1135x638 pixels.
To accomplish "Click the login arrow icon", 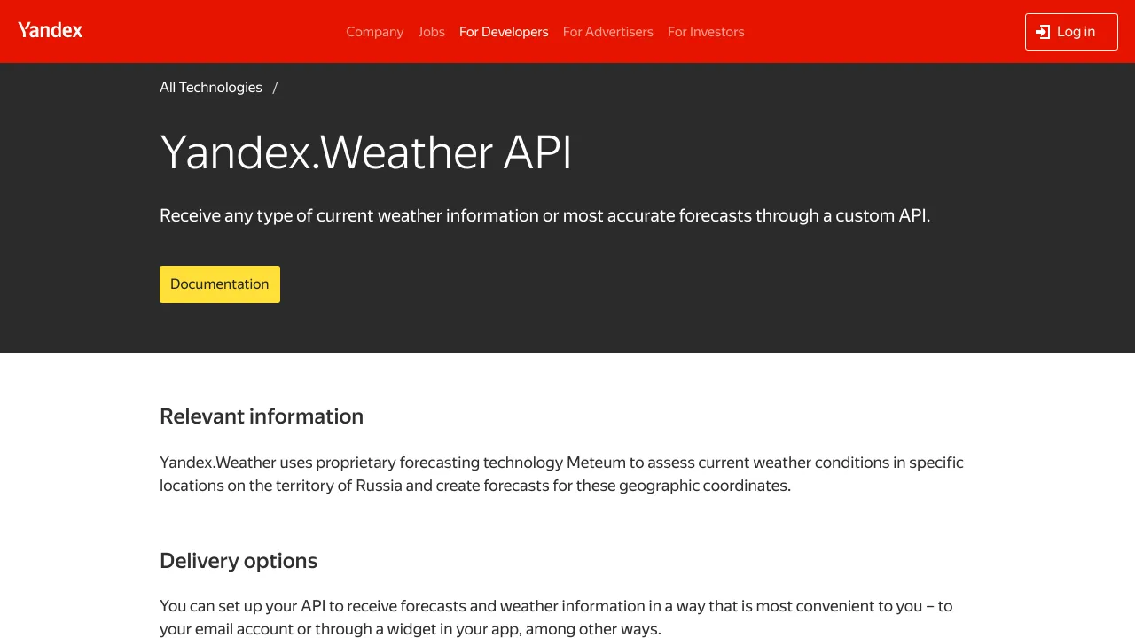I will point(1043,32).
